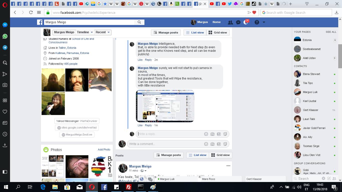The height and width of the screenshot is (192, 342).
Task: Open the Facebook account dropdown arrow
Action: click(264, 22)
